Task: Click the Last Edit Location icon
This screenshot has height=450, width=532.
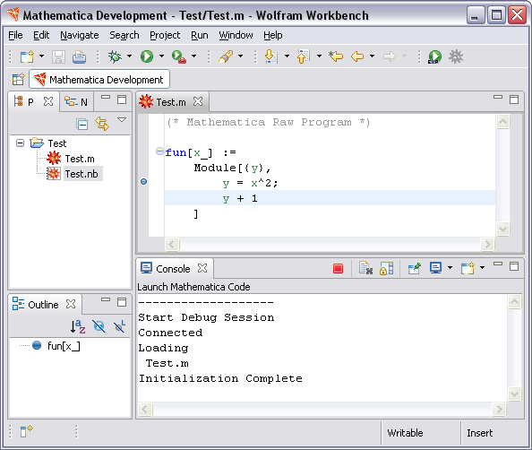Action: 336,56
